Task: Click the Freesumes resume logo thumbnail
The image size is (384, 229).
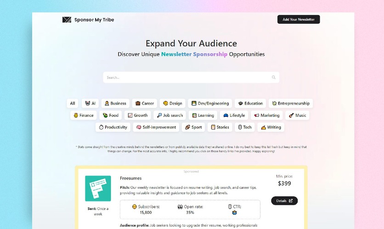Action: click(x=98, y=189)
